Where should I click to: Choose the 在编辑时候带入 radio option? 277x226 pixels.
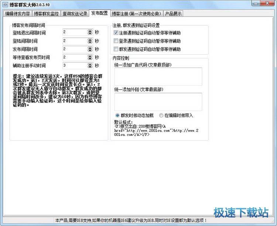161,115
